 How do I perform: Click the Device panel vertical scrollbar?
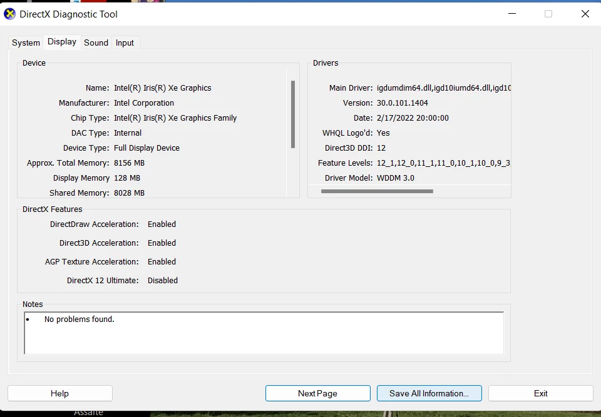(293, 114)
